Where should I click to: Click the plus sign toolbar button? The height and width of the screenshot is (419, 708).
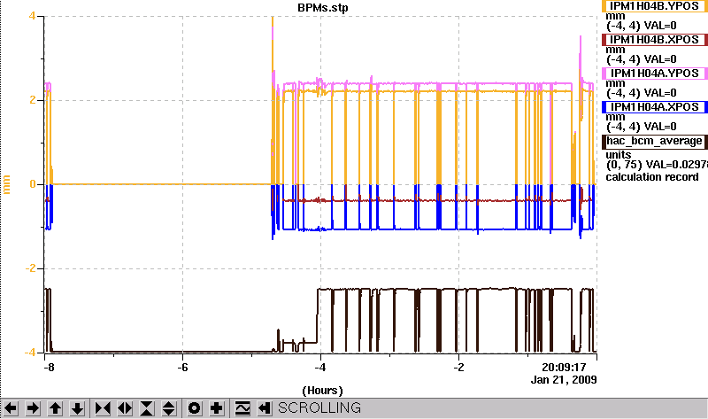[x=217, y=408]
